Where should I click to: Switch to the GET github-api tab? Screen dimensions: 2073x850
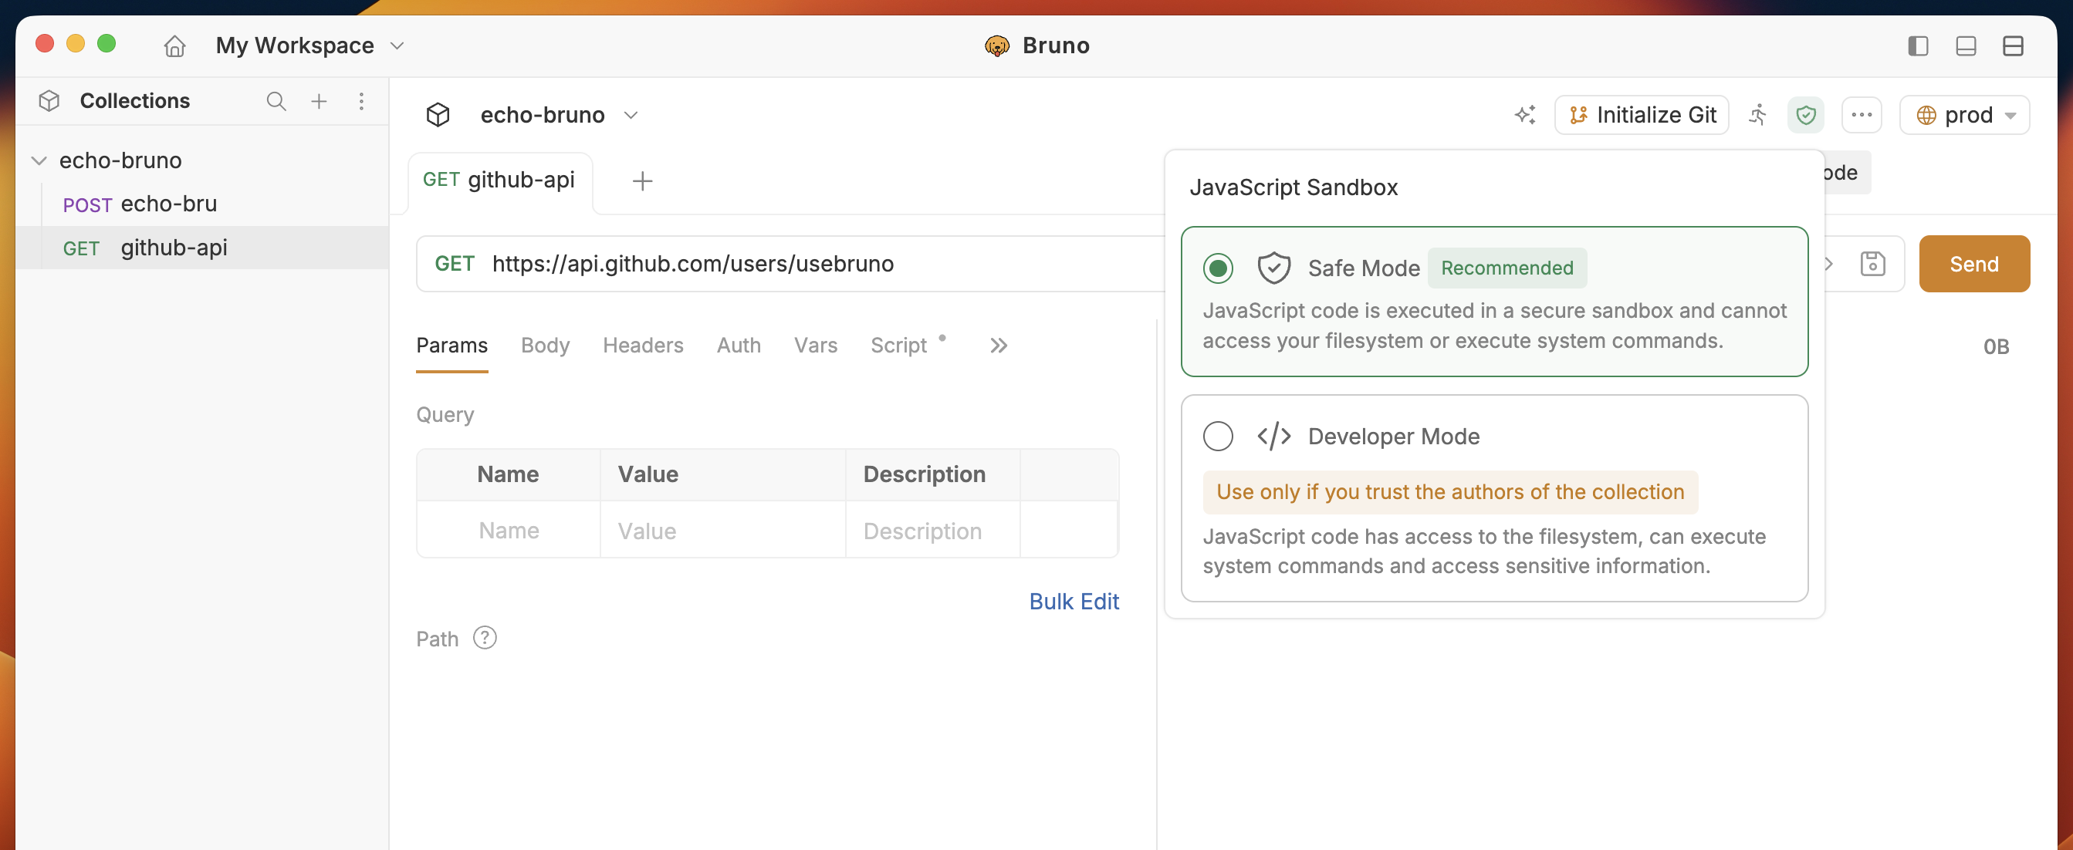click(500, 180)
